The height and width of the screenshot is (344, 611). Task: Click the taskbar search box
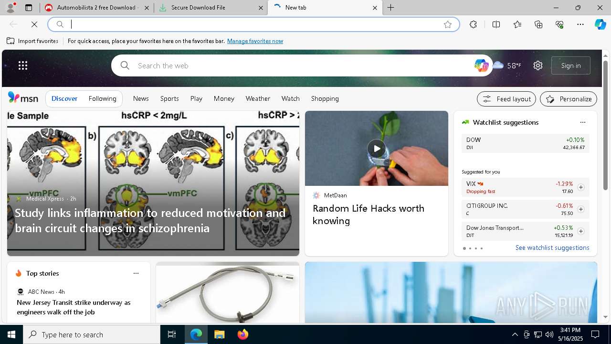click(x=92, y=334)
